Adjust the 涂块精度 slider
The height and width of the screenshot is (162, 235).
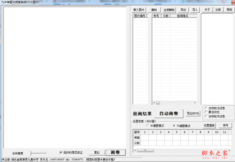(x=31, y=153)
